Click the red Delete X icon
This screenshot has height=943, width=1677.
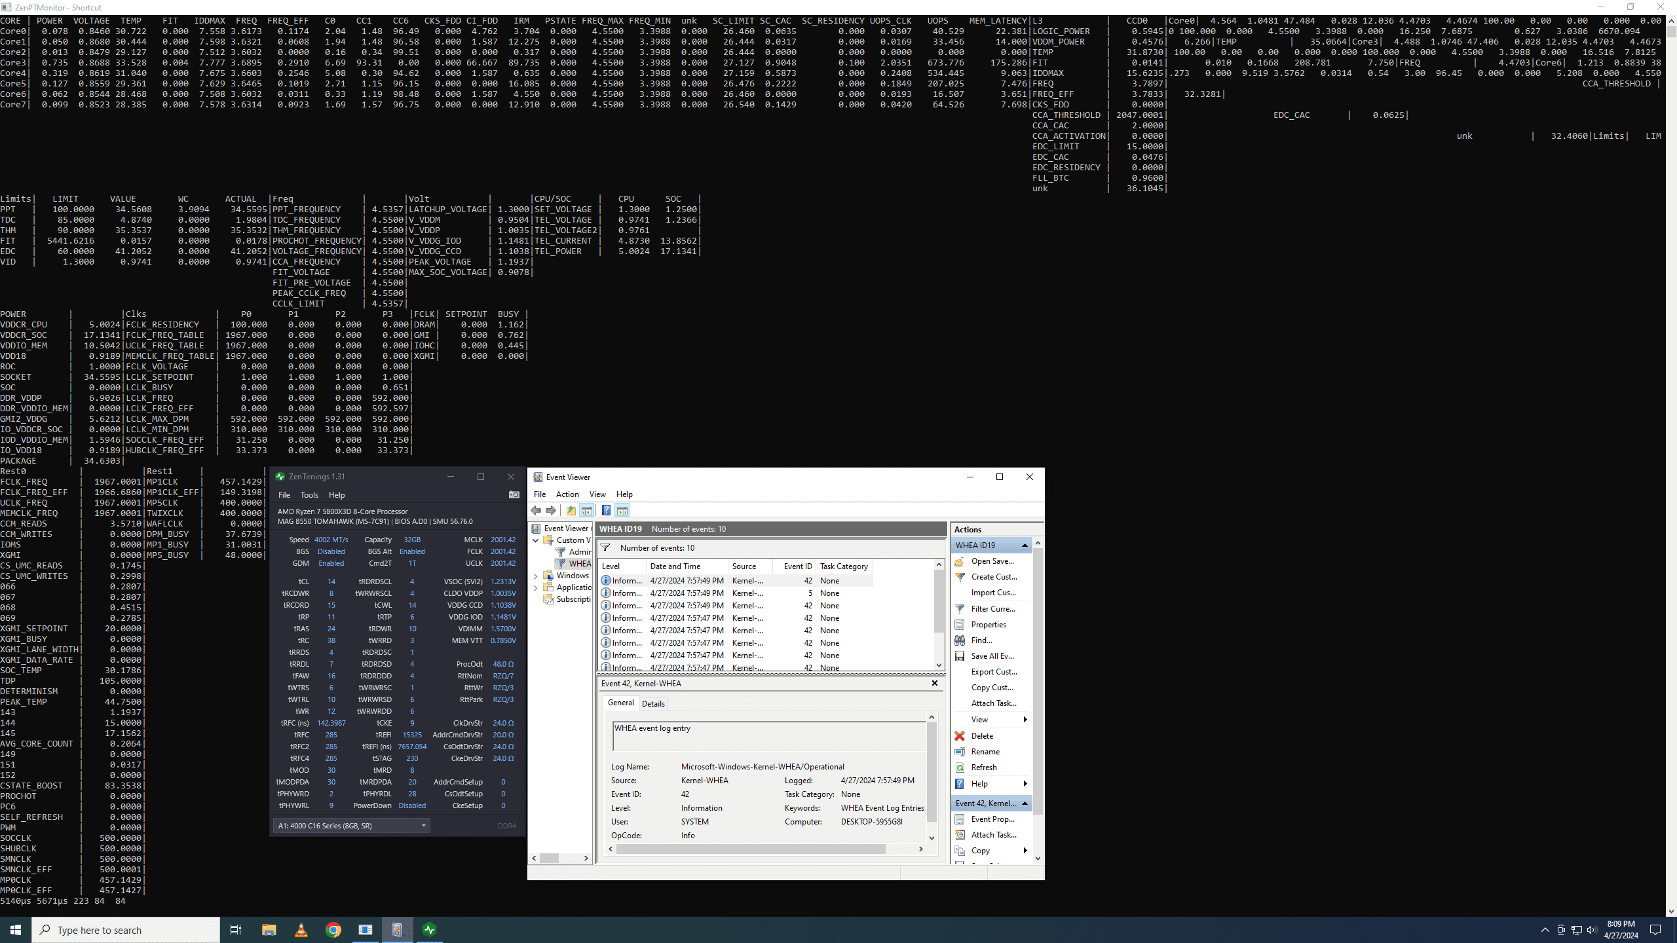[x=960, y=736]
